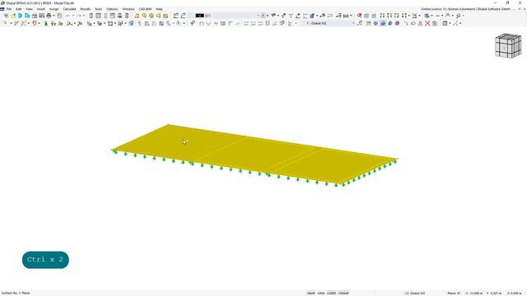Click the open file folder icon
This screenshot has width=527, height=296.
point(13,16)
